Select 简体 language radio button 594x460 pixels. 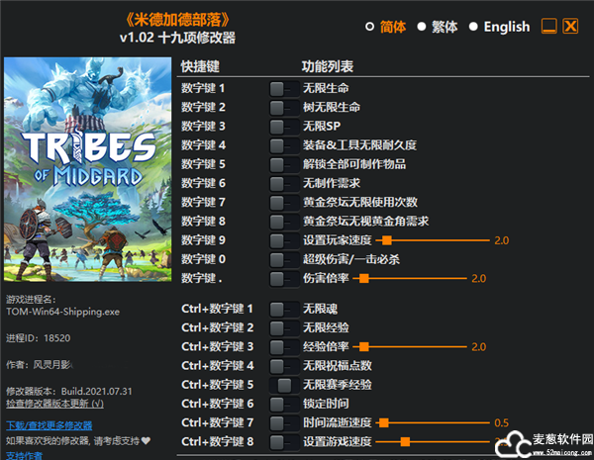(369, 27)
